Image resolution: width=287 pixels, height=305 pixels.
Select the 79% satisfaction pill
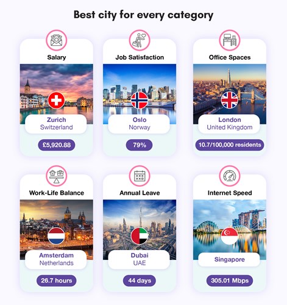click(140, 145)
